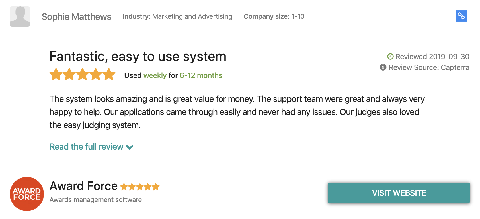
Task: Click the blue permalink chain icon
Action: [x=461, y=16]
